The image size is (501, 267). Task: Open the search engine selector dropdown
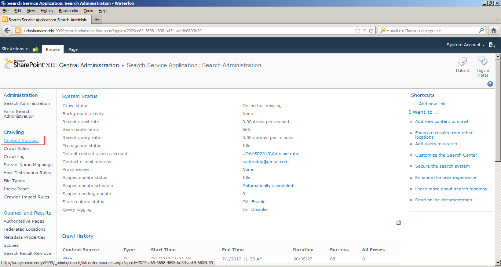[x=384, y=30]
